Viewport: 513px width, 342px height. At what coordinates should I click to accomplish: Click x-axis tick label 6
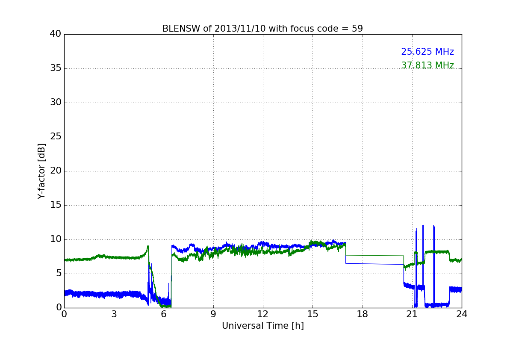click(164, 314)
